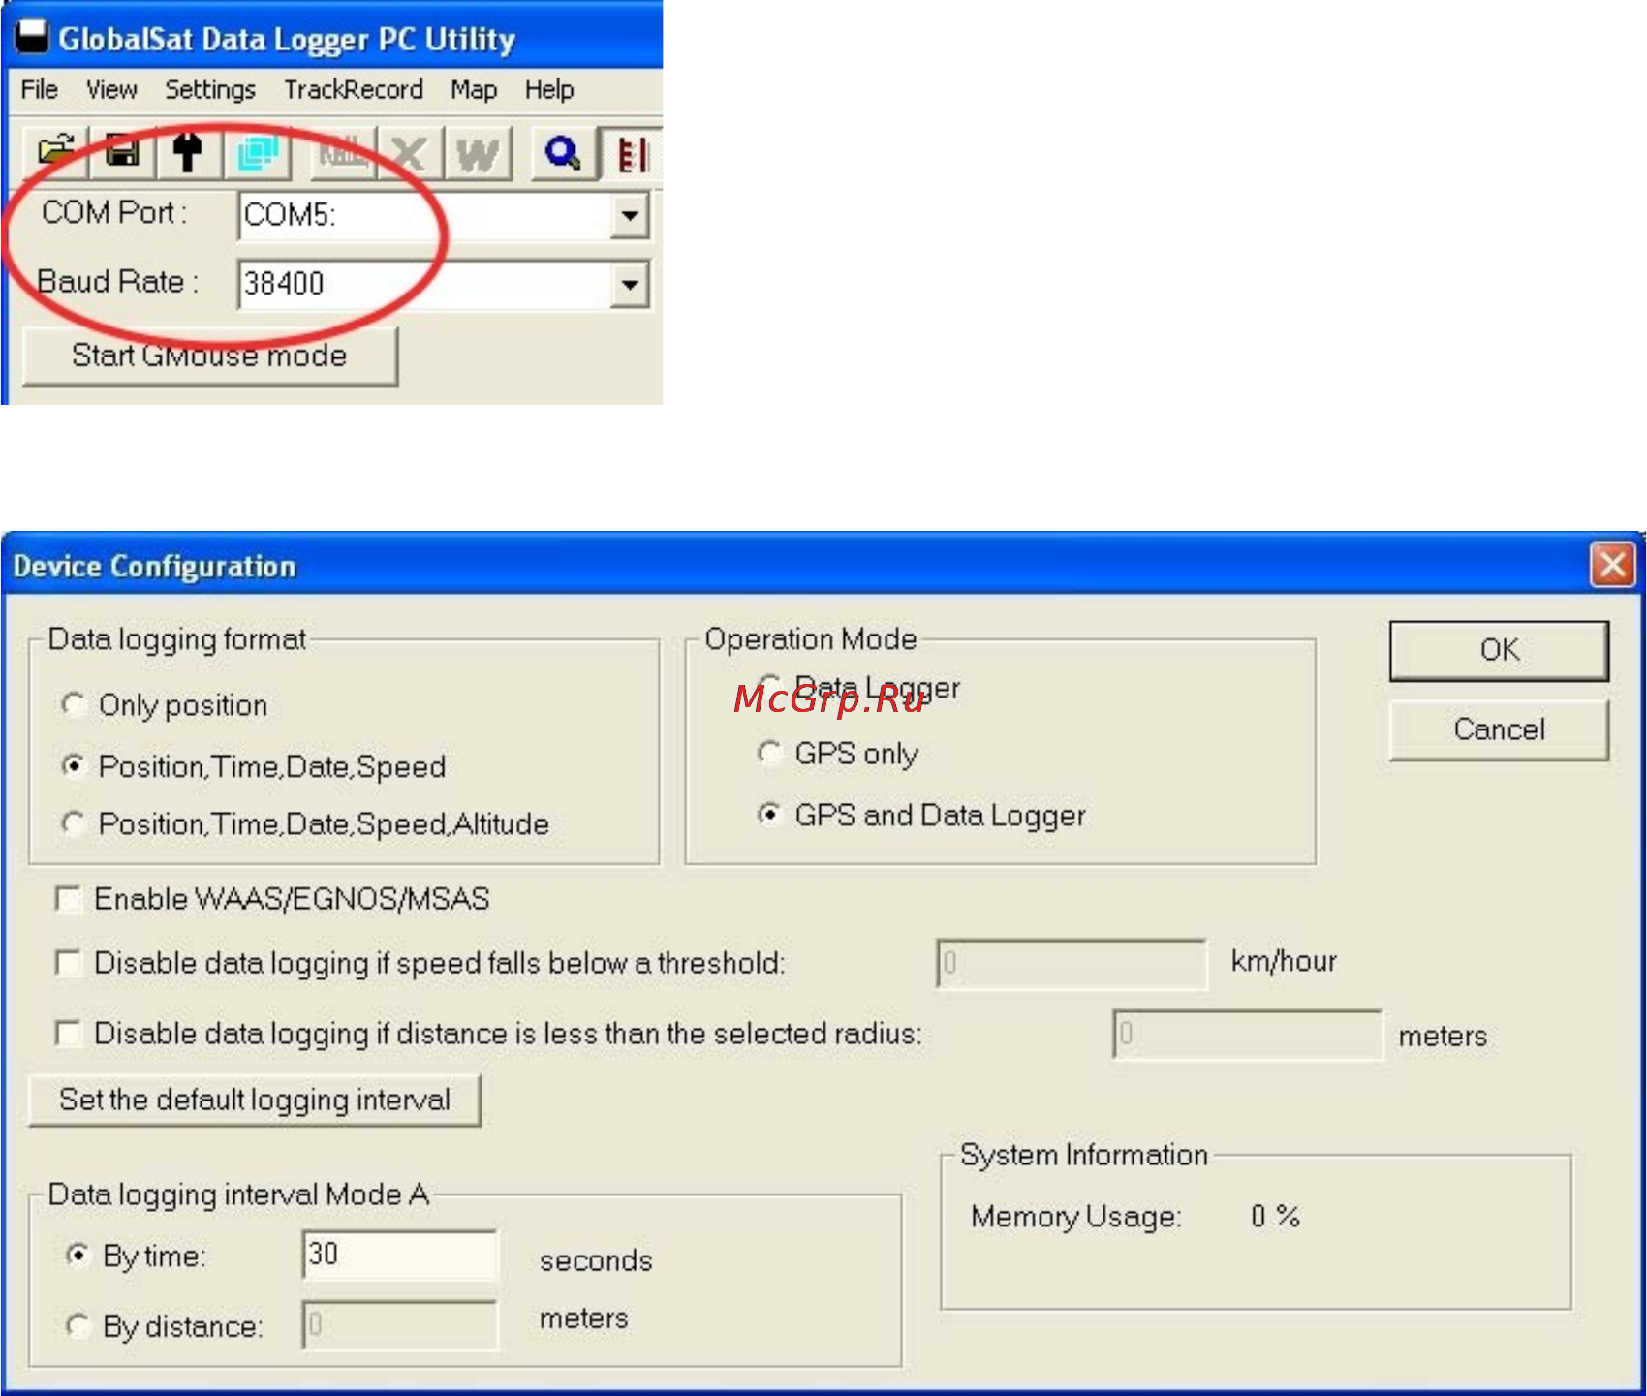
Task: Click the grayed W toolbar icon
Action: pyautogui.click(x=478, y=152)
